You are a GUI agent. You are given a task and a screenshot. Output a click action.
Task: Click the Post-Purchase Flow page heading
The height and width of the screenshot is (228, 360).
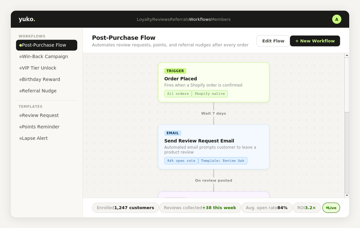click(124, 37)
